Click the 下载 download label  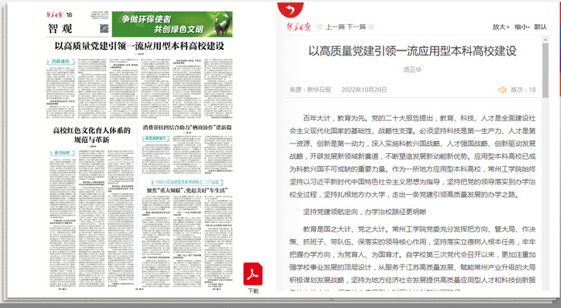[253, 291]
